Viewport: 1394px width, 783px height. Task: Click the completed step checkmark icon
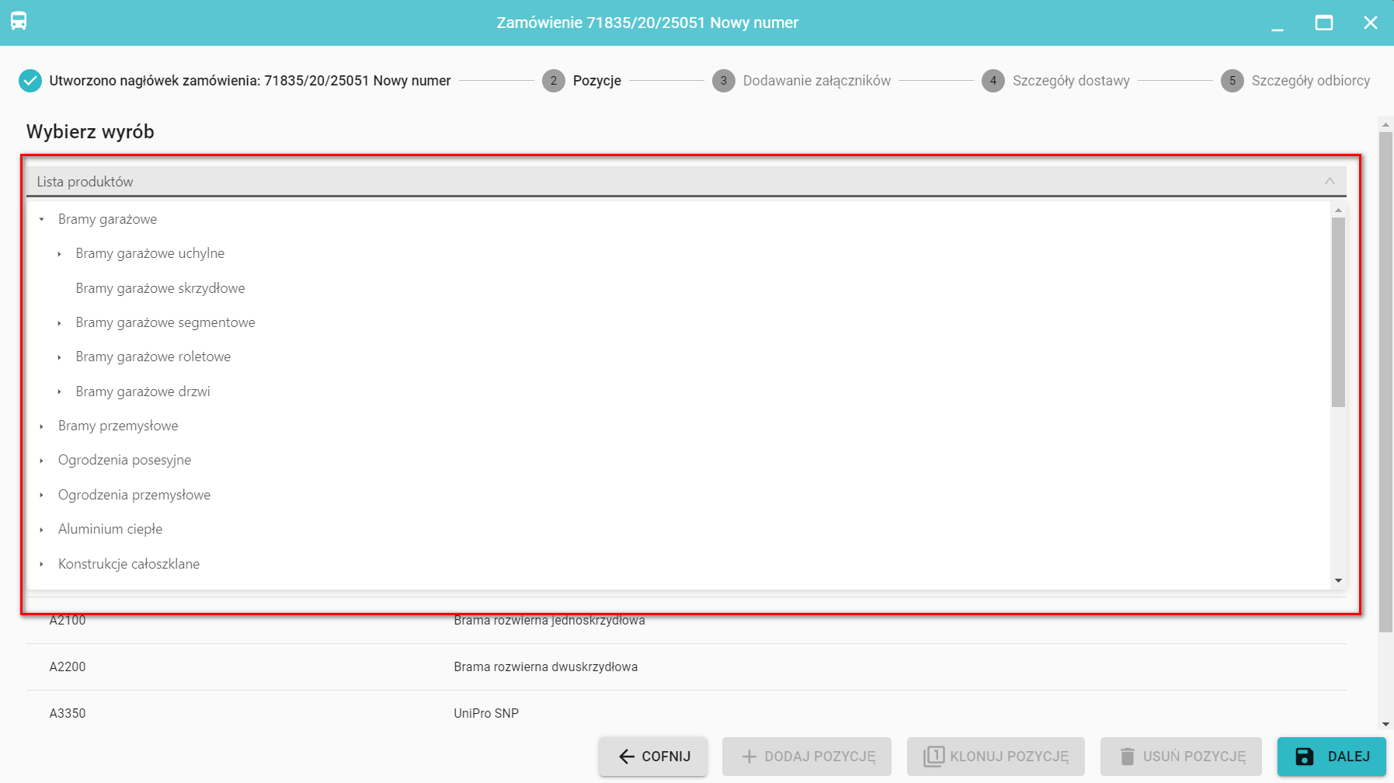click(30, 81)
